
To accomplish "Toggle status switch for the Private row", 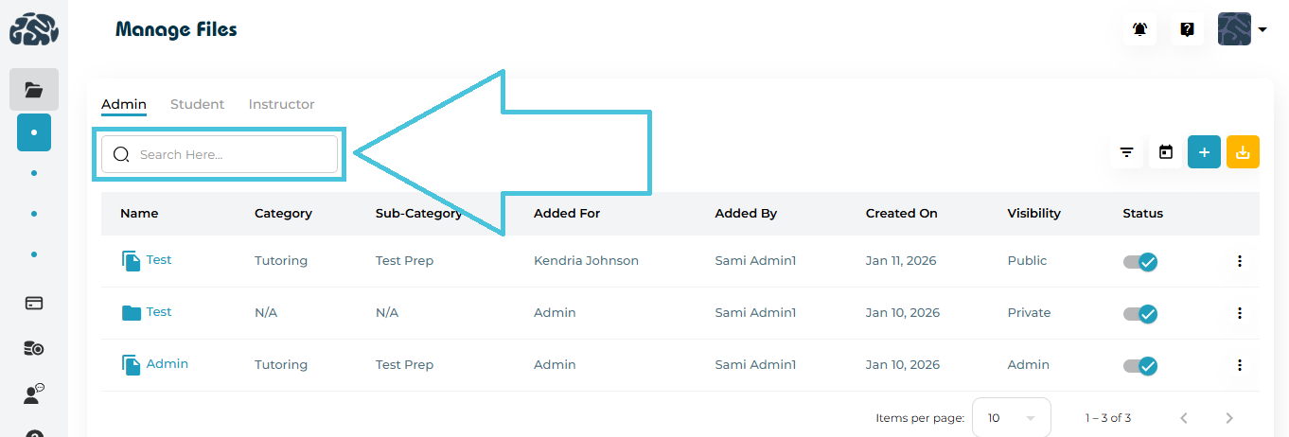I will tap(1140, 313).
